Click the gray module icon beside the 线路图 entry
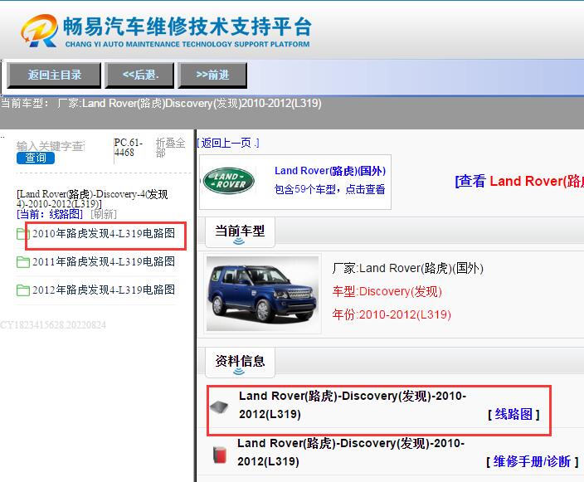584x482 pixels. click(x=219, y=407)
